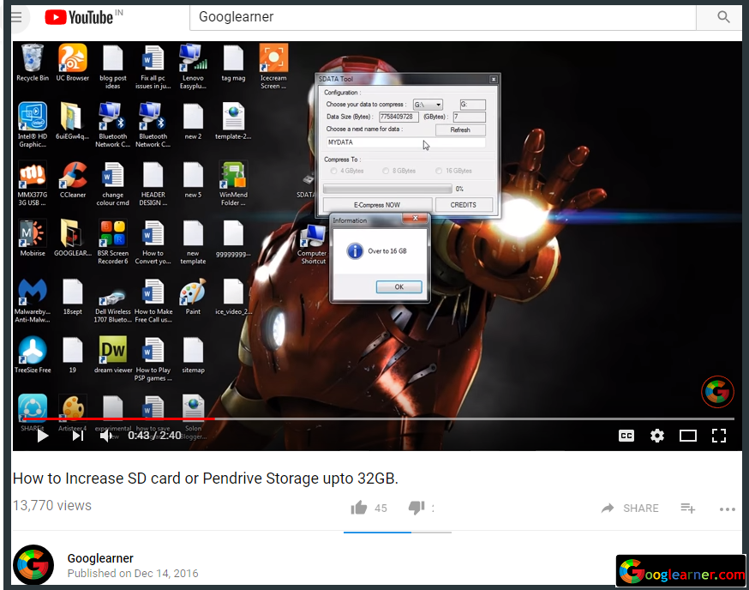749x590 pixels.
Task: Skip to the next video
Action: click(x=78, y=436)
